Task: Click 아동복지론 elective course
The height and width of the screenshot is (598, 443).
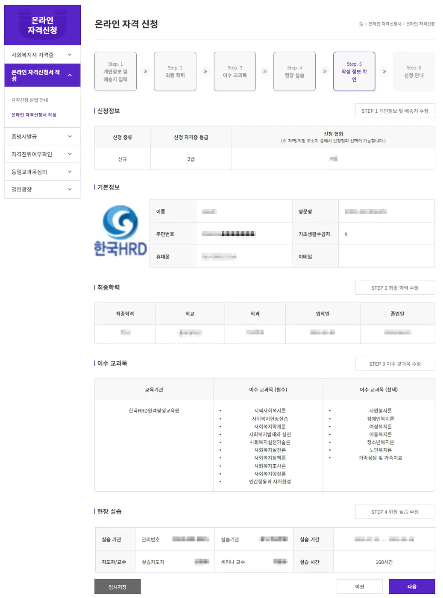Action: tap(381, 434)
